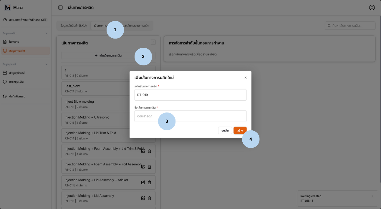This screenshot has width=381, height=209.
Task: Open บันทึกกิจกรรม in the sidebar
Action: tap(17, 96)
